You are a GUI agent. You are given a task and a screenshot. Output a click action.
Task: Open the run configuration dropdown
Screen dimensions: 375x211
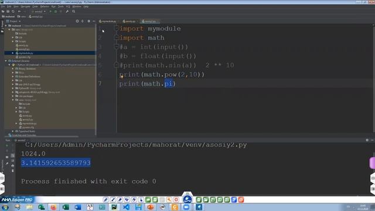tap(39, 11)
